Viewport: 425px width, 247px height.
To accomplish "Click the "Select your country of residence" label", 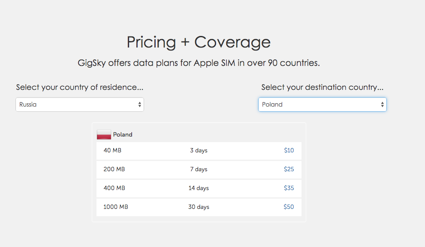I will pyautogui.click(x=80, y=87).
